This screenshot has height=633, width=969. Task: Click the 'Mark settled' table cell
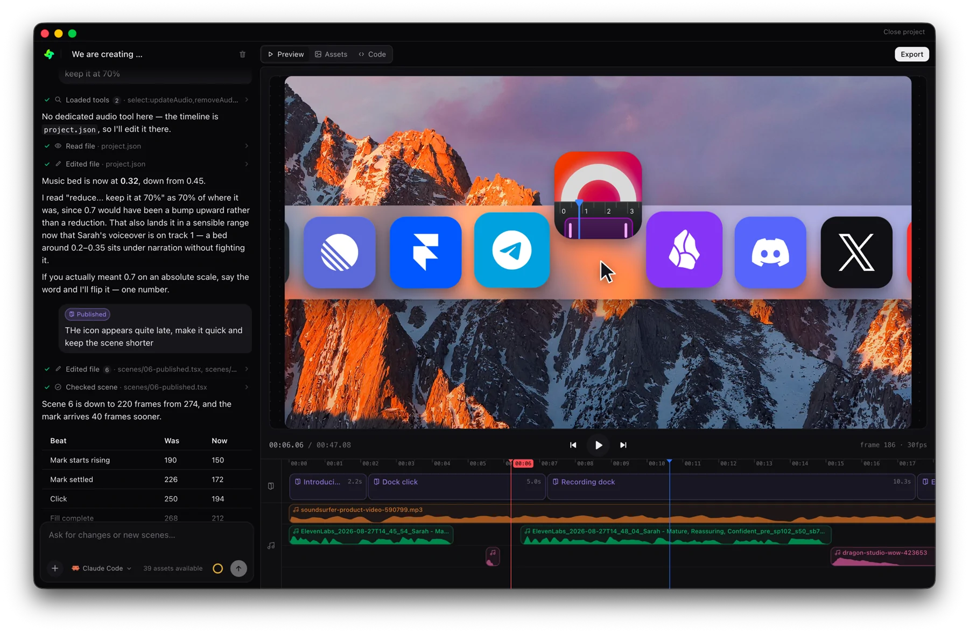pos(72,480)
